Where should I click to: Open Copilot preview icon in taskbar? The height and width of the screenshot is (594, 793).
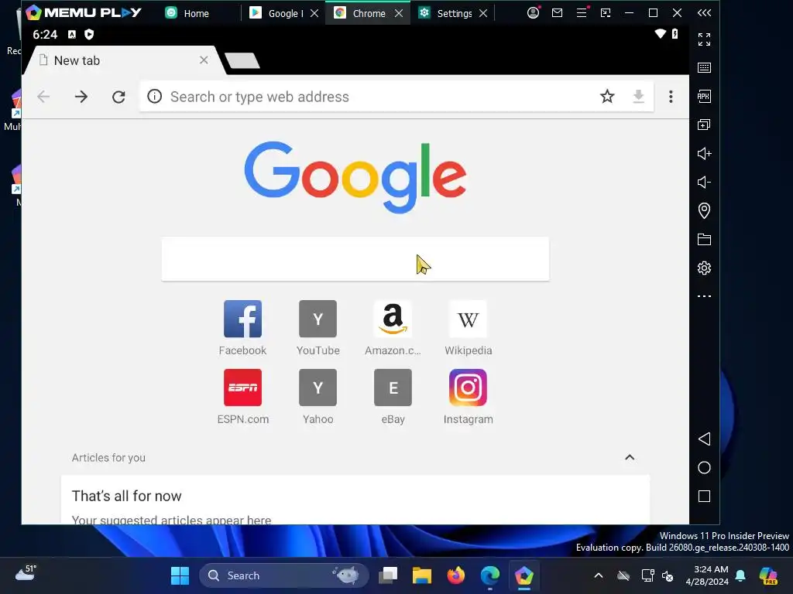768,575
